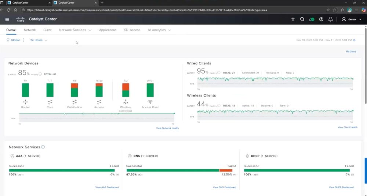The width and height of the screenshot is (367, 196).
Task: Click the 85% network health score
Action: [23, 72]
